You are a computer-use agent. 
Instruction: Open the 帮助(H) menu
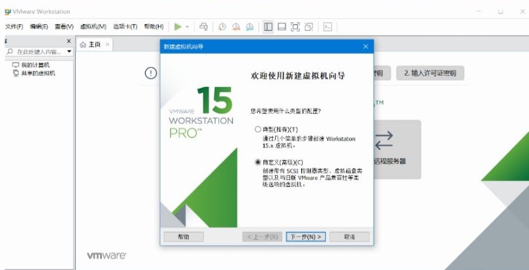pos(153,26)
